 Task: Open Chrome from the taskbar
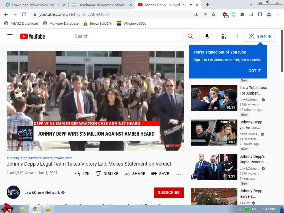(x=35, y=209)
